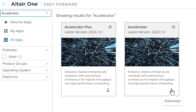Clear the Accelerator search text

47,13
